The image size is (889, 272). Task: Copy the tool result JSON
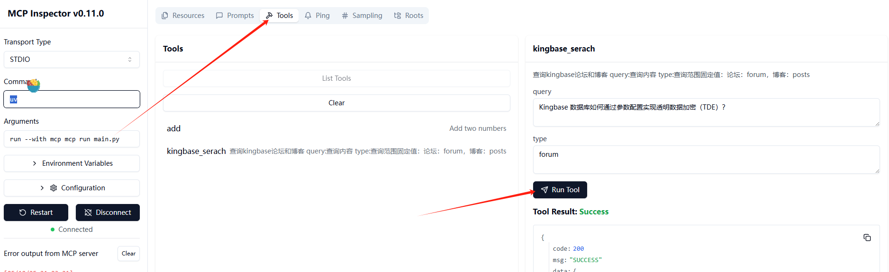click(867, 238)
